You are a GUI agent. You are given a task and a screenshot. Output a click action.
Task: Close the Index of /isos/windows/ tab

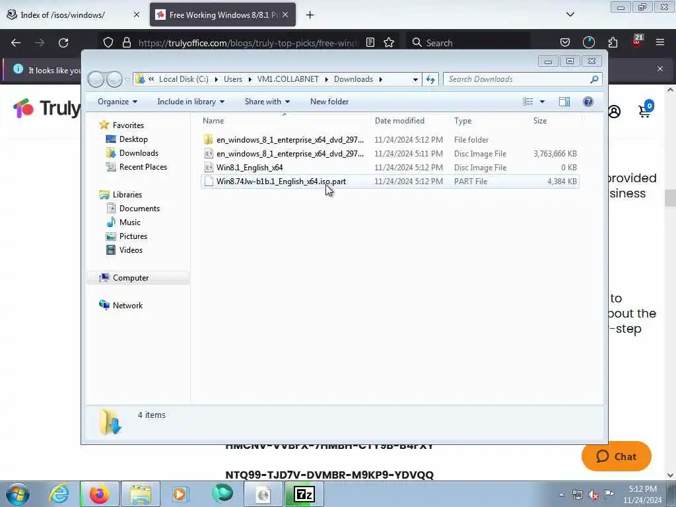pyautogui.click(x=137, y=15)
